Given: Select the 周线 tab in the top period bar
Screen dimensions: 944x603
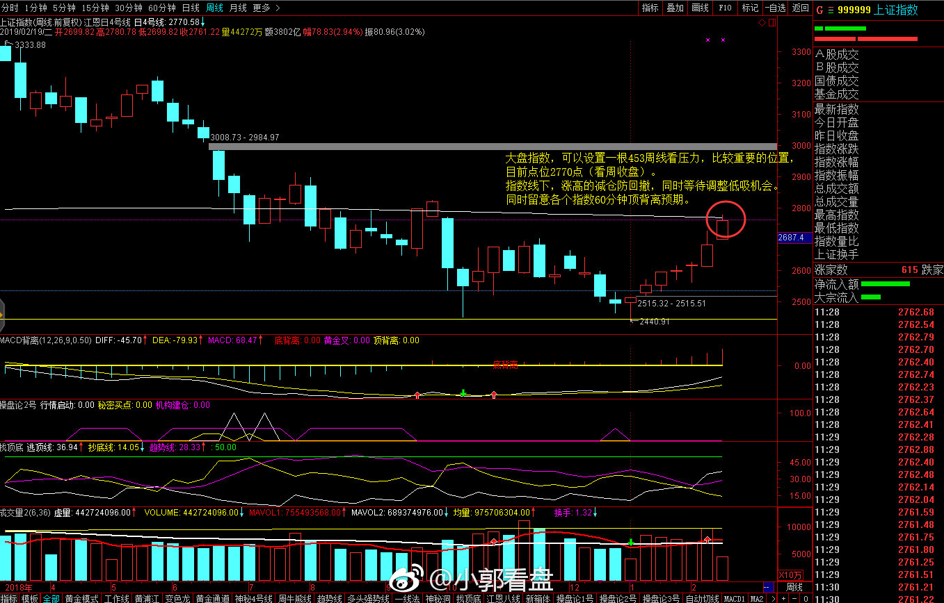Looking at the screenshot, I should point(214,8).
